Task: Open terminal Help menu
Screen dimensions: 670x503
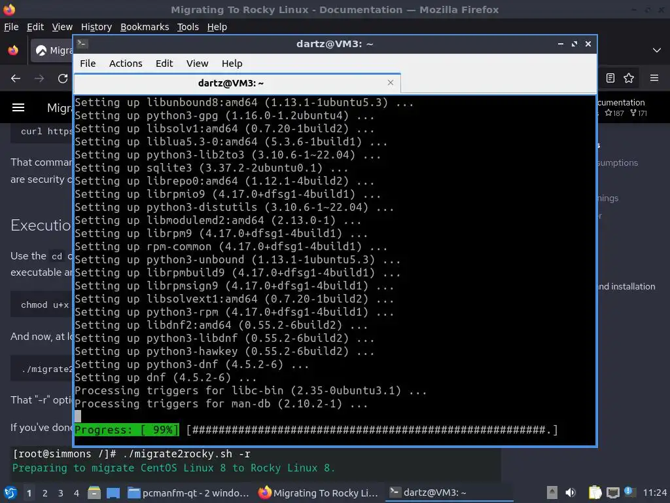Action: [232, 64]
